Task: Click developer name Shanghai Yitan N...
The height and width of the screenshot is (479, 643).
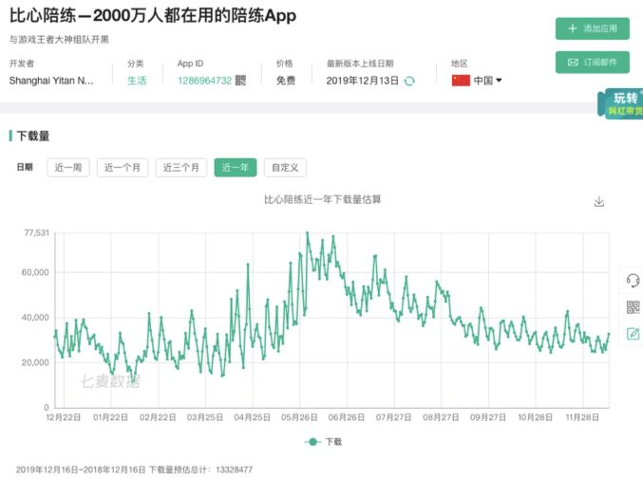Action: pyautogui.click(x=51, y=81)
